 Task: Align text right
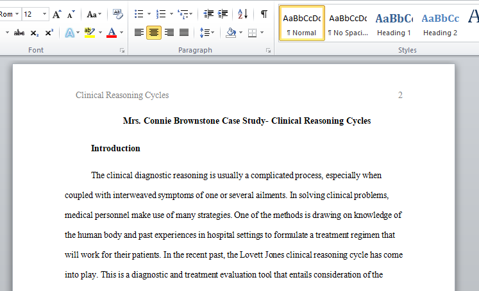click(x=169, y=32)
